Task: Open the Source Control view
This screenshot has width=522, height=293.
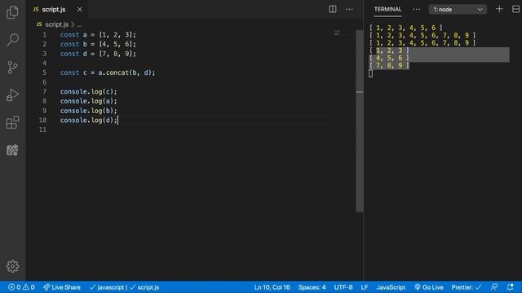Action: (12, 68)
